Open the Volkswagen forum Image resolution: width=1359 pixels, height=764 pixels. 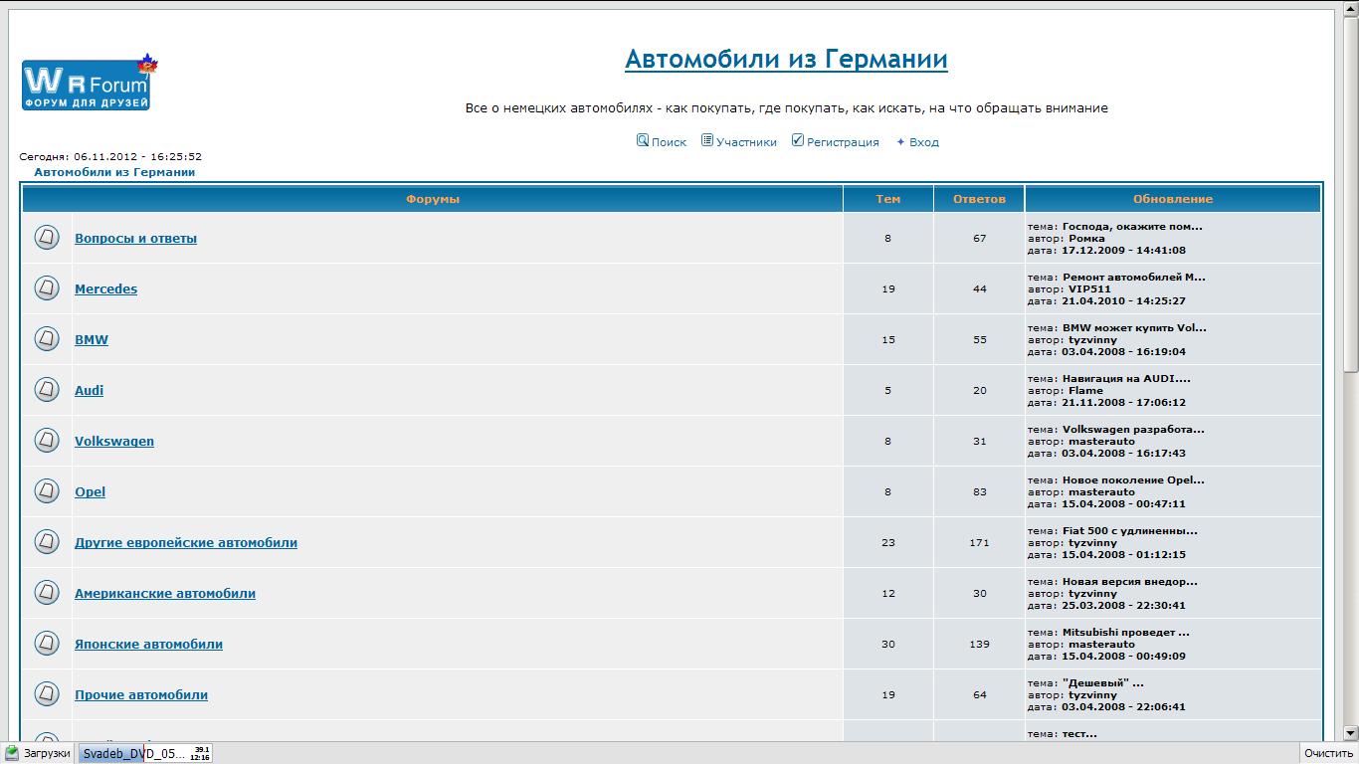114,441
